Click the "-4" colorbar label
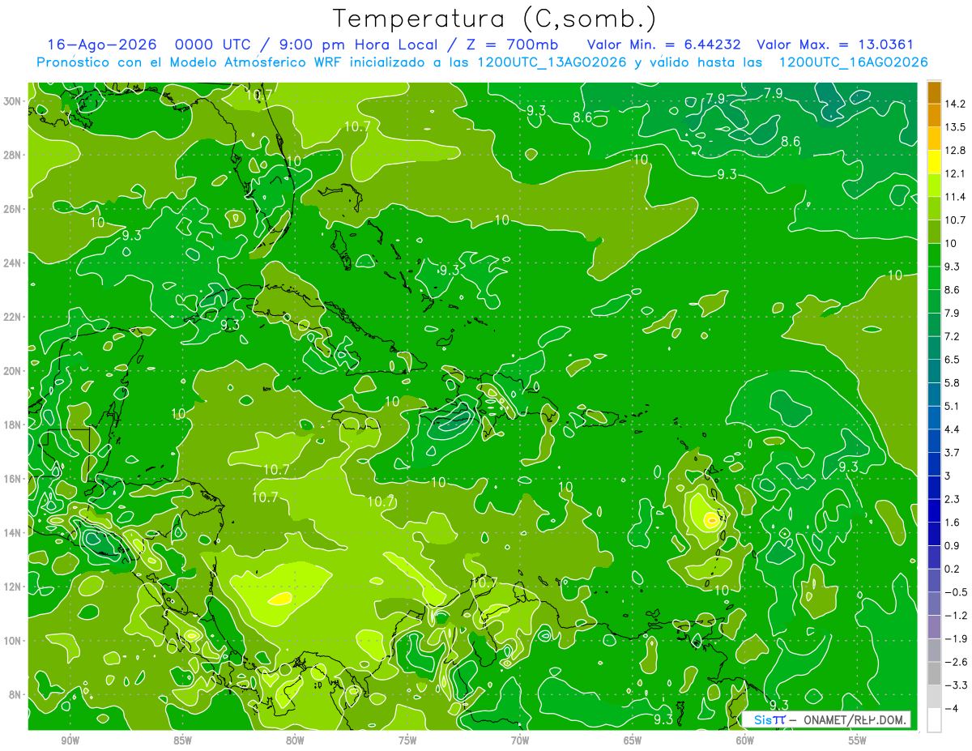The width and height of the screenshot is (972, 751). tap(951, 708)
